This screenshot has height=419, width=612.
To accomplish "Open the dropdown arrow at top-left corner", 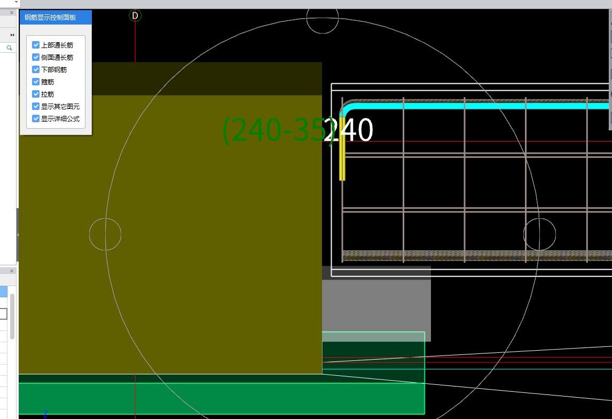I will pyautogui.click(x=15, y=3).
